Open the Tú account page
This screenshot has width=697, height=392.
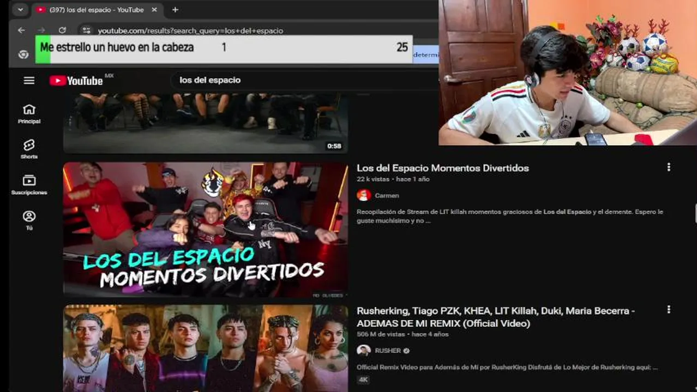tap(29, 220)
